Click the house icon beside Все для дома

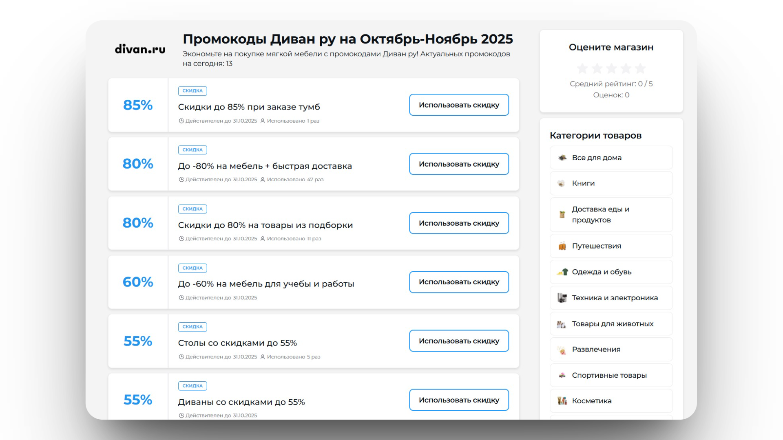[562, 158]
